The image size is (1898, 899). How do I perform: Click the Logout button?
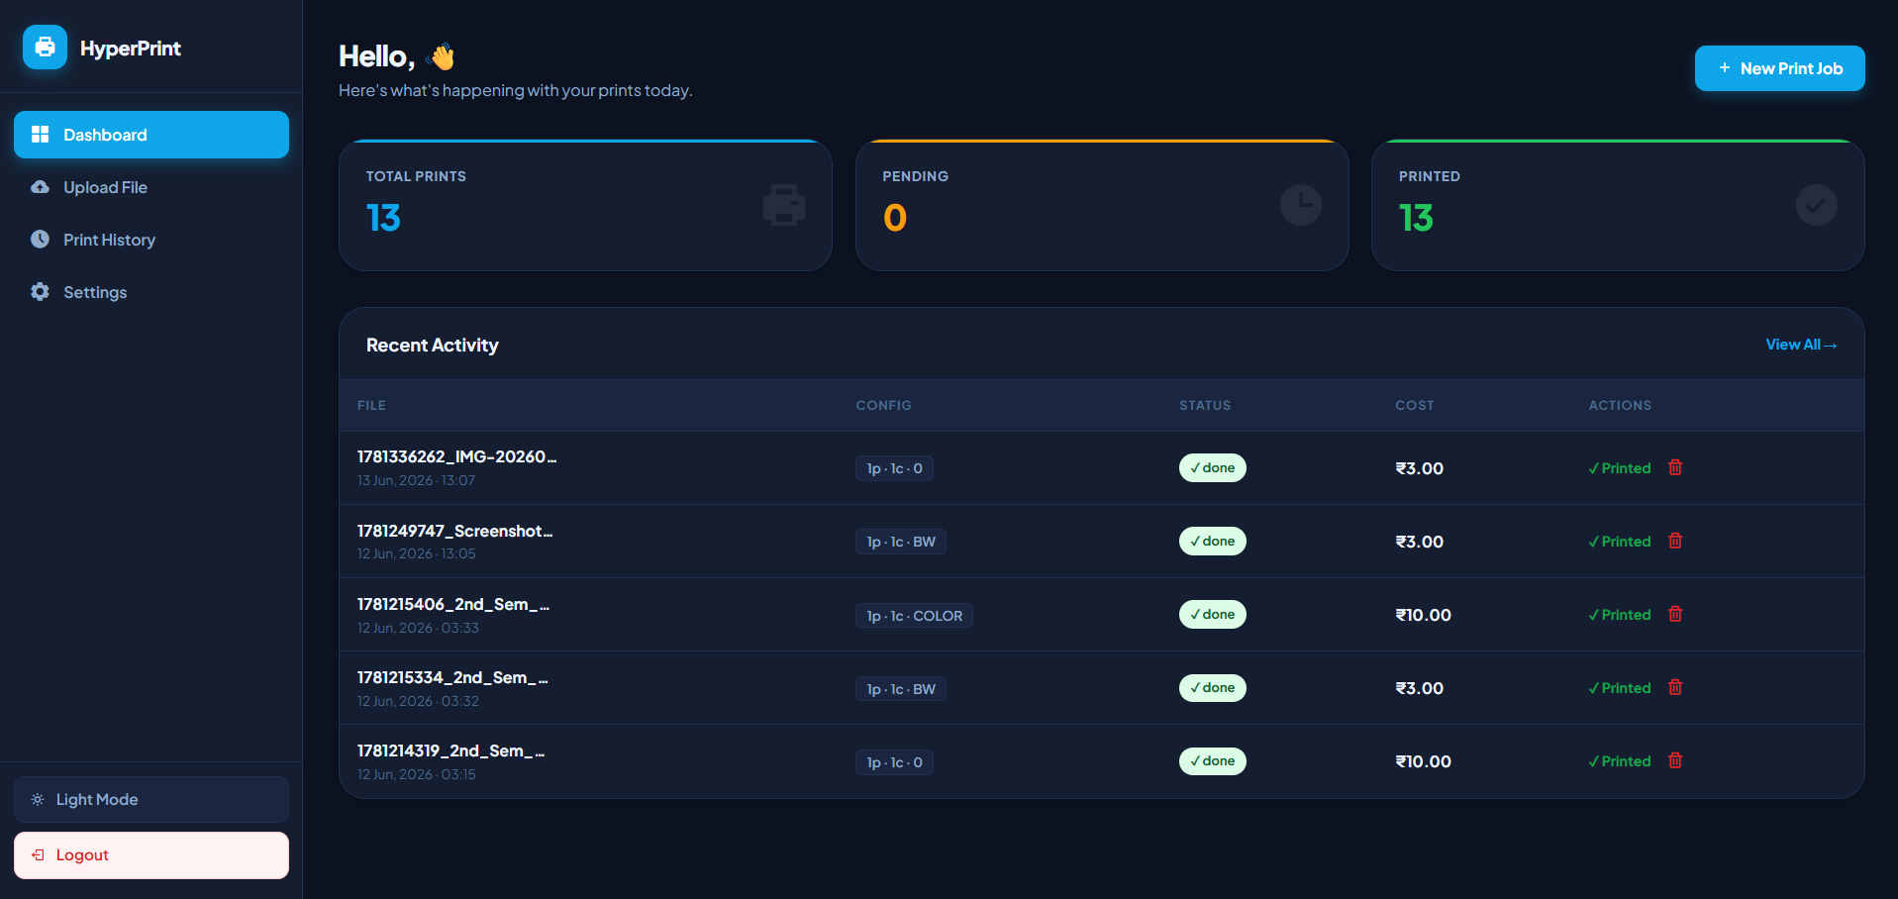(x=151, y=855)
